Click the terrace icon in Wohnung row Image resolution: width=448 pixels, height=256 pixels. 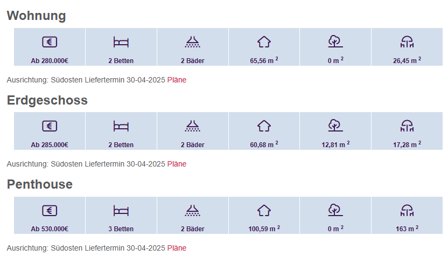coord(407,42)
